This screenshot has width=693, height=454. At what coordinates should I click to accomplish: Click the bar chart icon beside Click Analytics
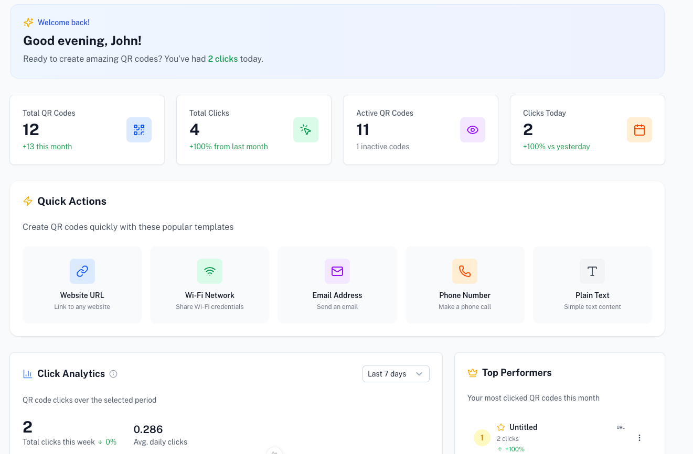click(27, 373)
